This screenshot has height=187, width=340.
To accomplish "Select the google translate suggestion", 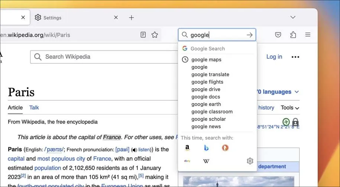I will point(210,74).
